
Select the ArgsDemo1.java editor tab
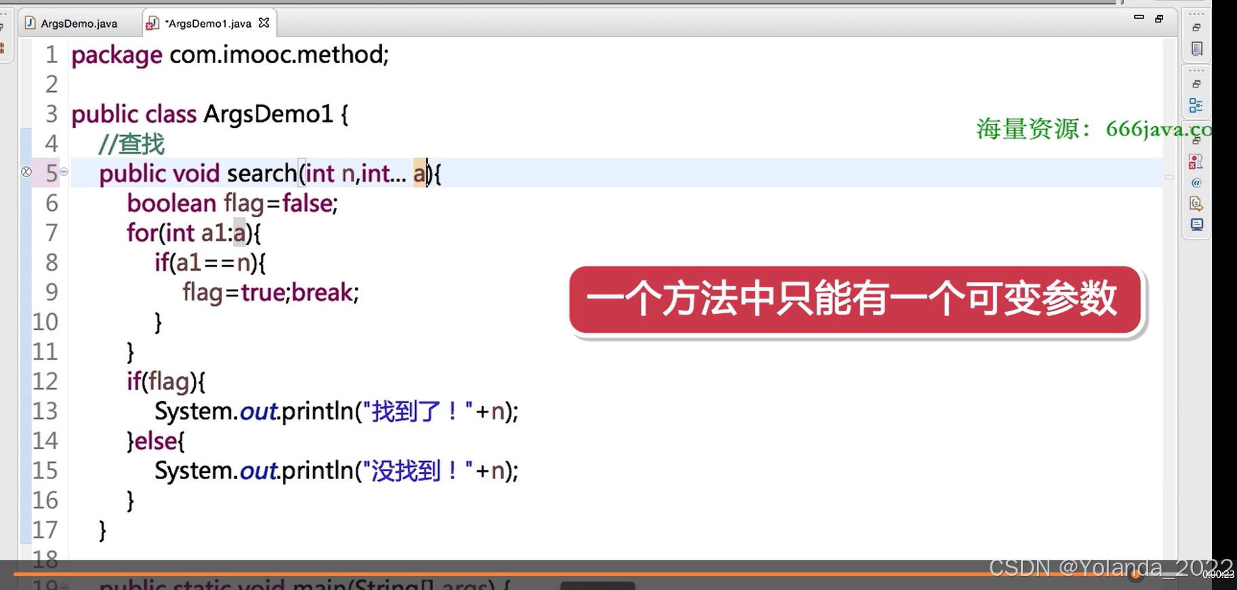click(209, 24)
